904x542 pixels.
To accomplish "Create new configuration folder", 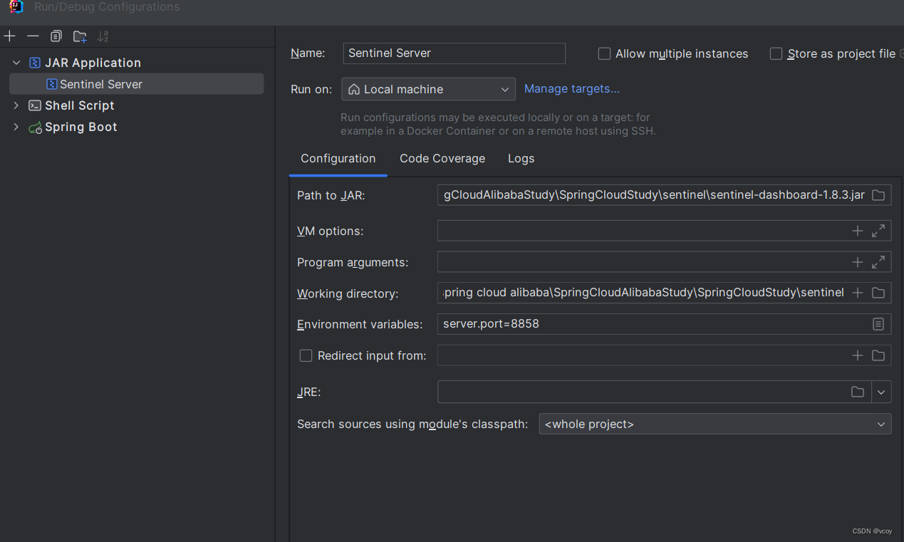I will point(80,36).
